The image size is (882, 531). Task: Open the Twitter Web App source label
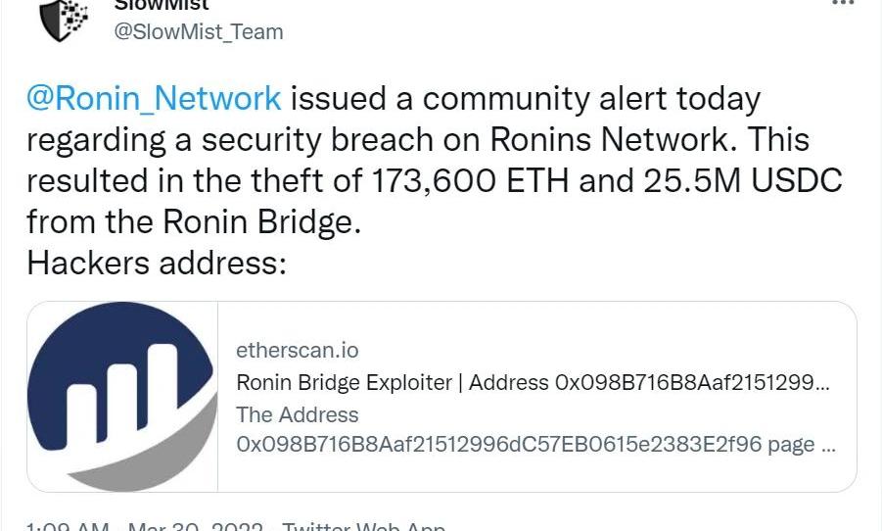pyautogui.click(x=363, y=527)
